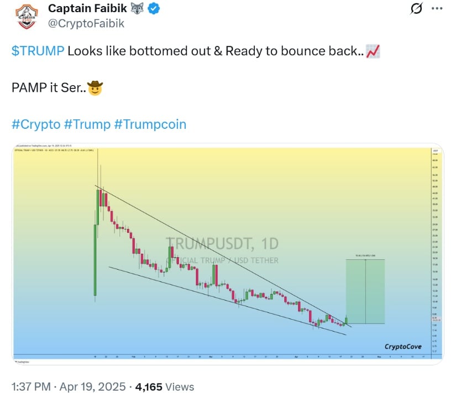456x393 pixels.
Task: Click the green price target box
Action: click(x=365, y=291)
